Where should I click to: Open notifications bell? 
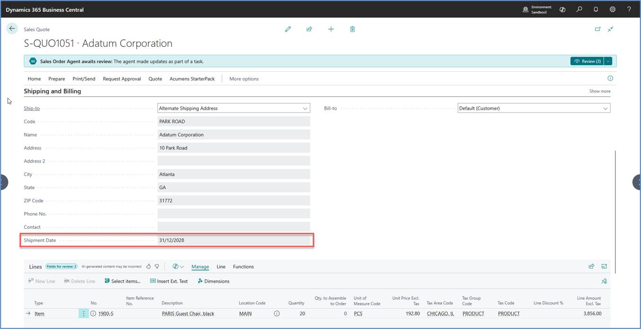pos(596,9)
